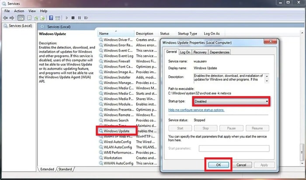Click the Resume button under Service status
The image size is (306, 180).
[x=257, y=128]
